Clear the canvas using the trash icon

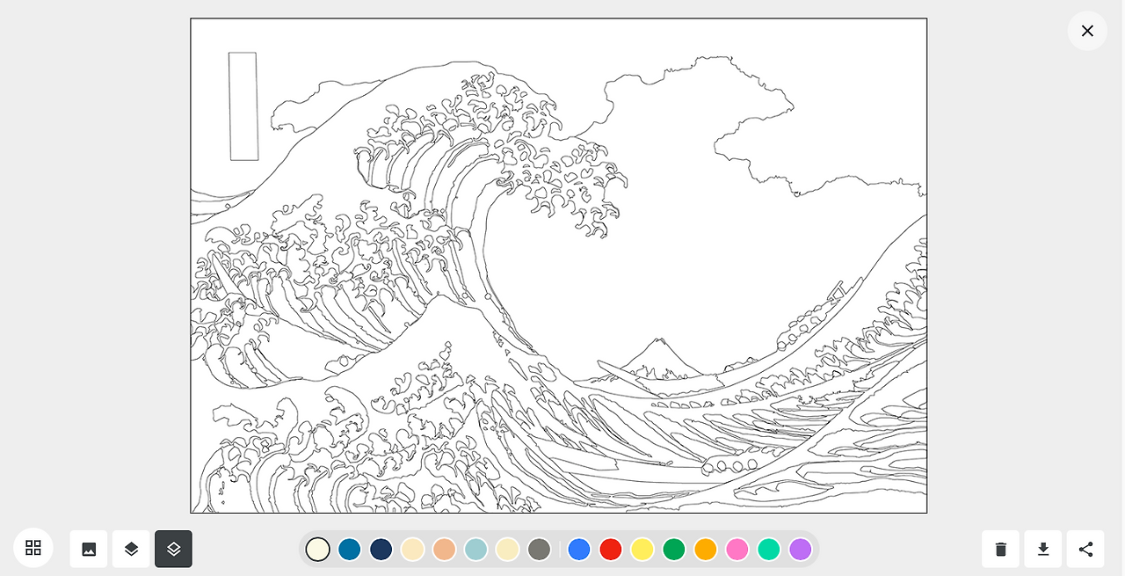[x=1000, y=548]
